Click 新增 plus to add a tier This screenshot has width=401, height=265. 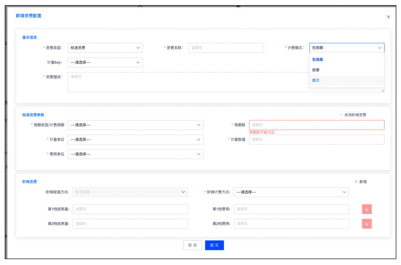[361, 182]
